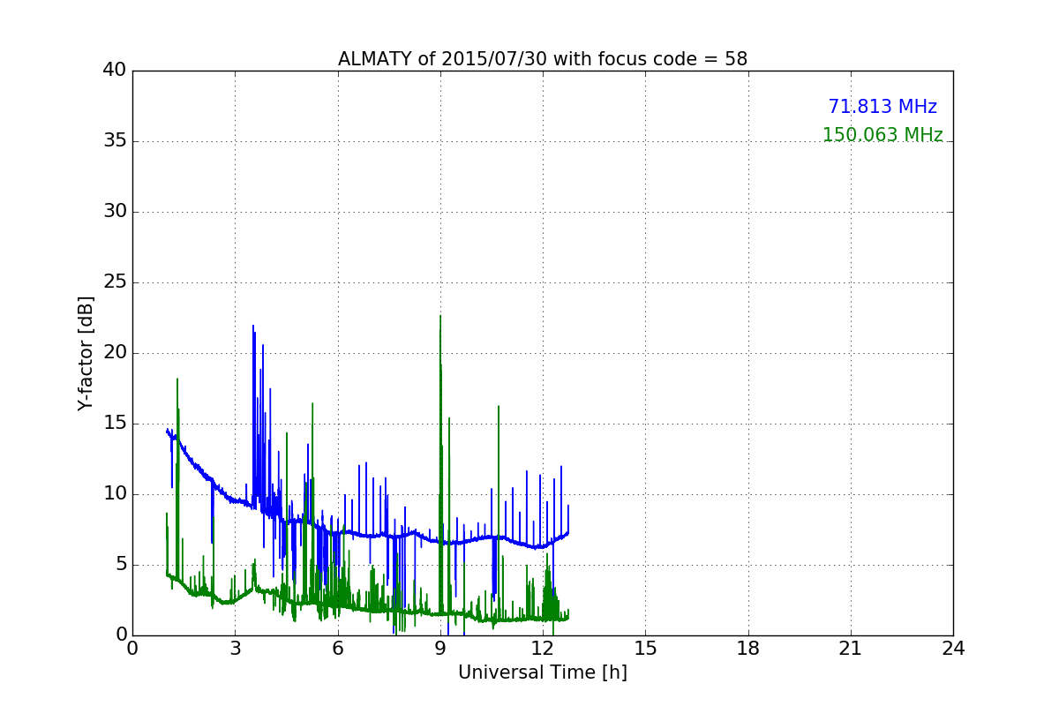Click x-axis tick label '18'
1059x706 pixels.
tap(748, 648)
